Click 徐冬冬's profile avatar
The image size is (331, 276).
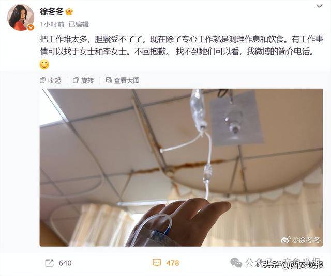coord(21,18)
